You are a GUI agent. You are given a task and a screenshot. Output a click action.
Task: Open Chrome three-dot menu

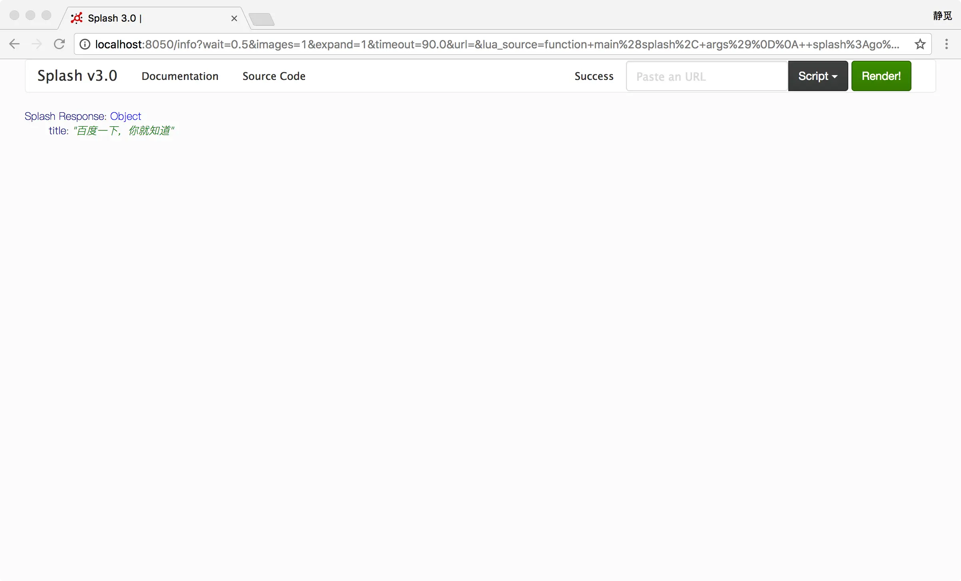coord(946,44)
